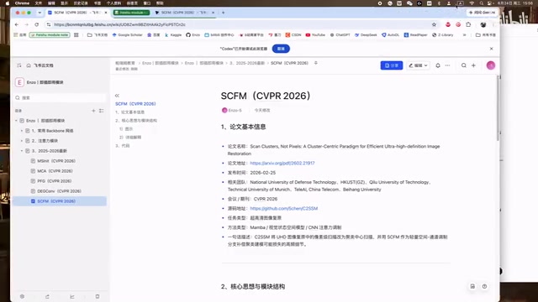Open the green Feishu module tab group
Screen dimensions: 538x302
click(x=132, y=13)
